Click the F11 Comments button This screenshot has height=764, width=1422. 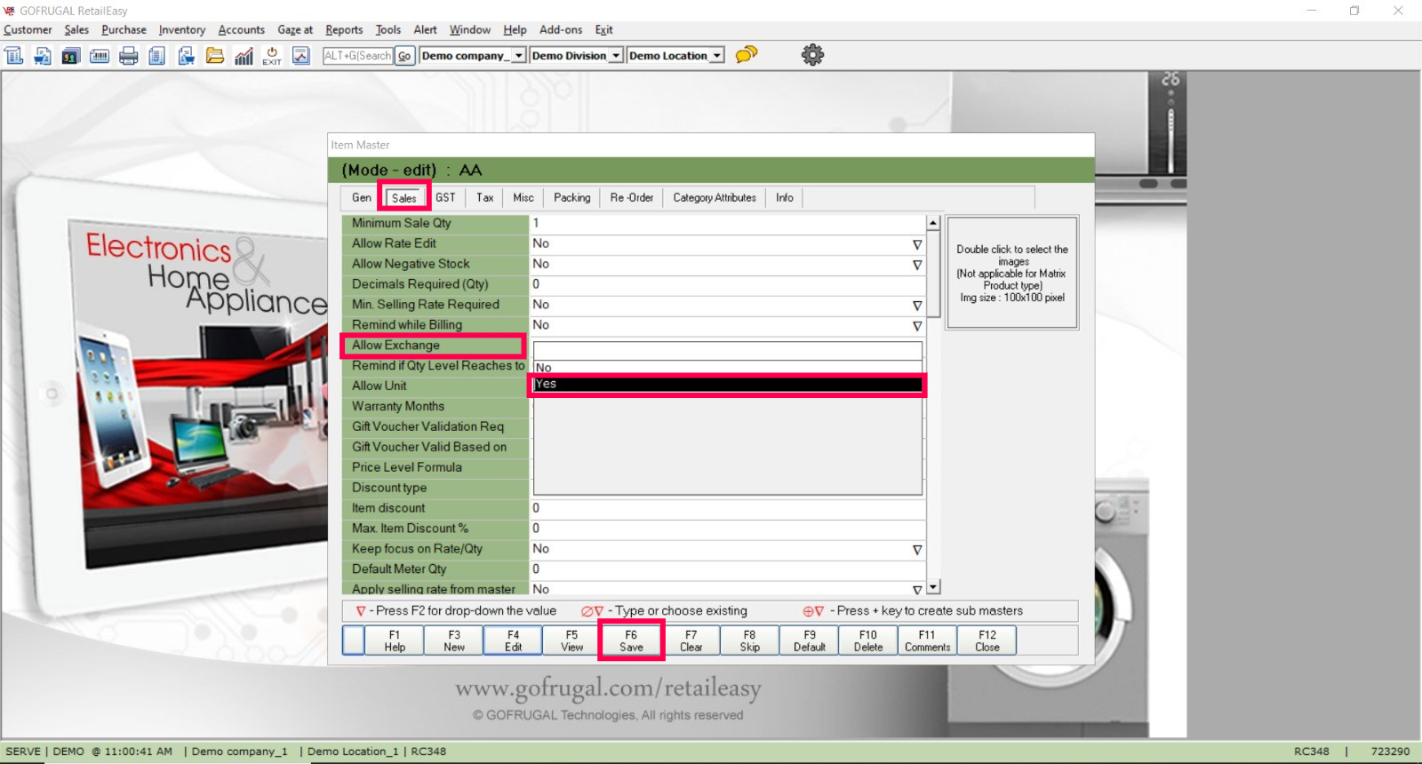click(x=928, y=641)
